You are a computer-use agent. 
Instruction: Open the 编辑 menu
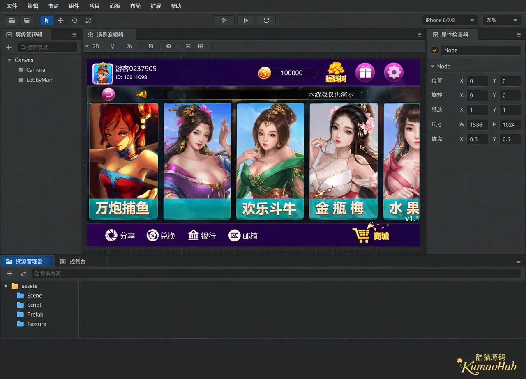click(x=33, y=6)
